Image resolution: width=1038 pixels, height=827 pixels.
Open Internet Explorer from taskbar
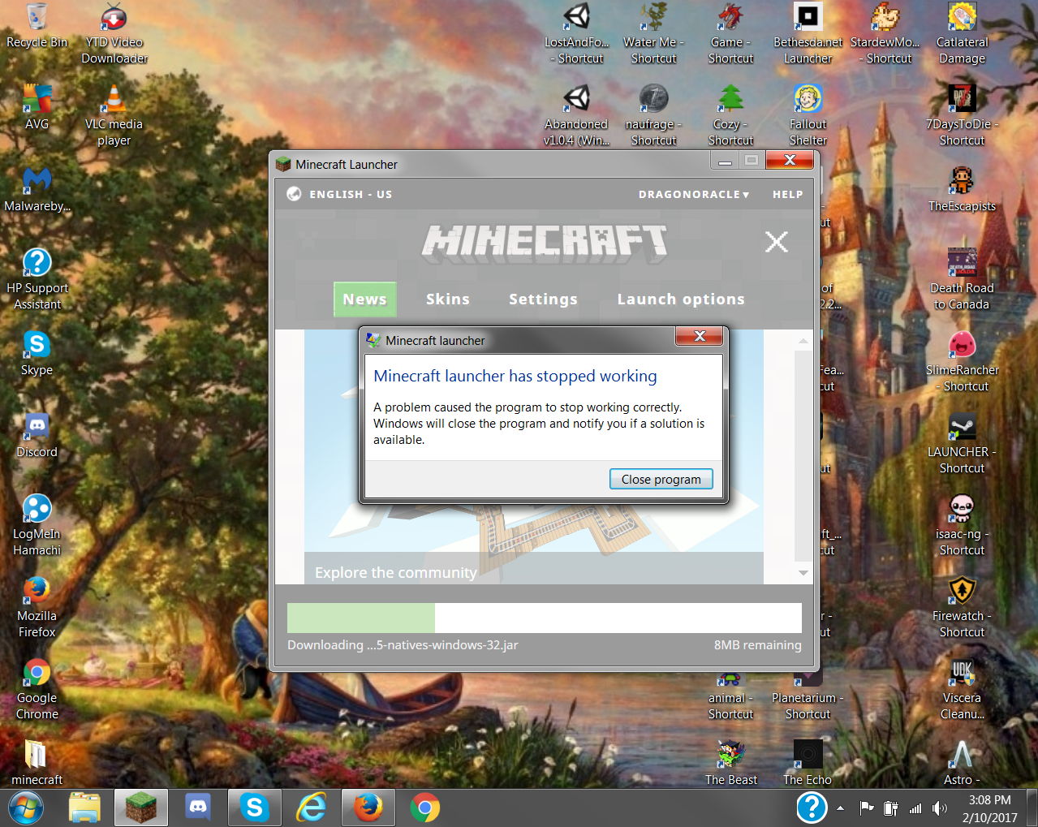pos(312,808)
